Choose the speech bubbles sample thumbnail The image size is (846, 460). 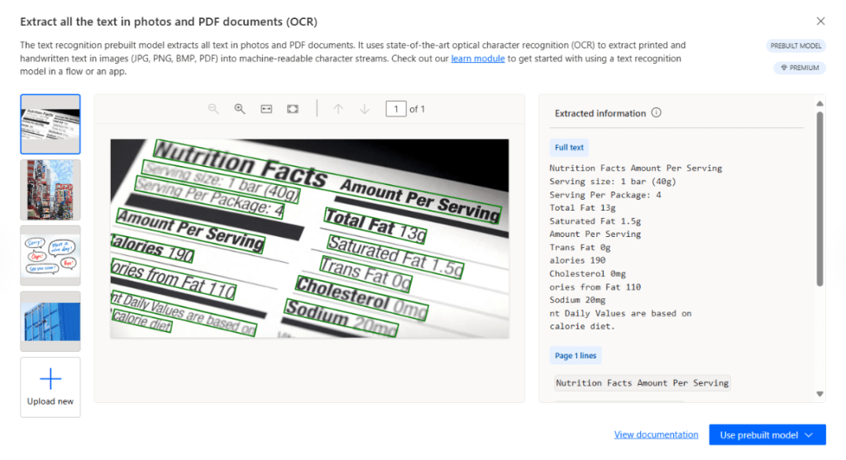point(50,255)
